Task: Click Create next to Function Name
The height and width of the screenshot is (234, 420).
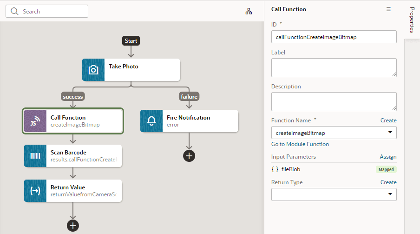Action: point(388,120)
